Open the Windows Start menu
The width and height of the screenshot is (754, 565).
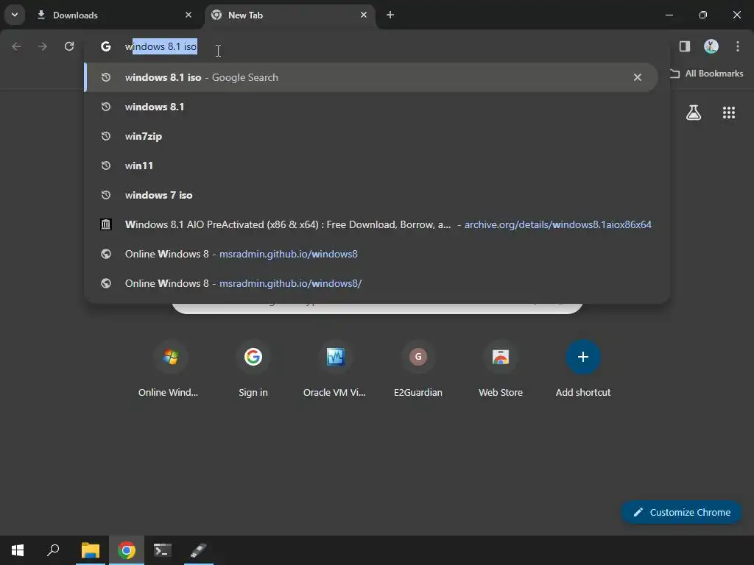(18, 550)
